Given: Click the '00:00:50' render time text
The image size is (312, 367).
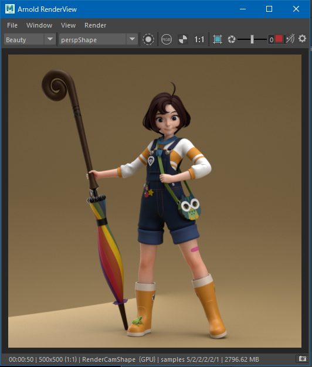Looking at the screenshot, I should [21, 359].
